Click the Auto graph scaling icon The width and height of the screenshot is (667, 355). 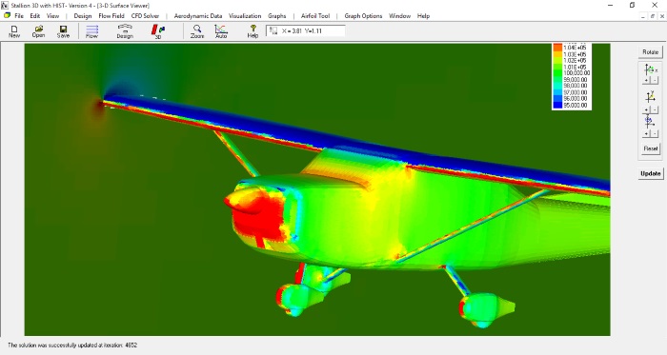point(221,31)
